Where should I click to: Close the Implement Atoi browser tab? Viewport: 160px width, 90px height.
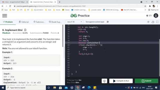[x=55, y=2]
